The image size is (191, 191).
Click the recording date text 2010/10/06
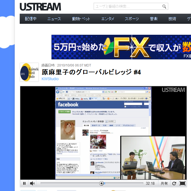point(66,65)
